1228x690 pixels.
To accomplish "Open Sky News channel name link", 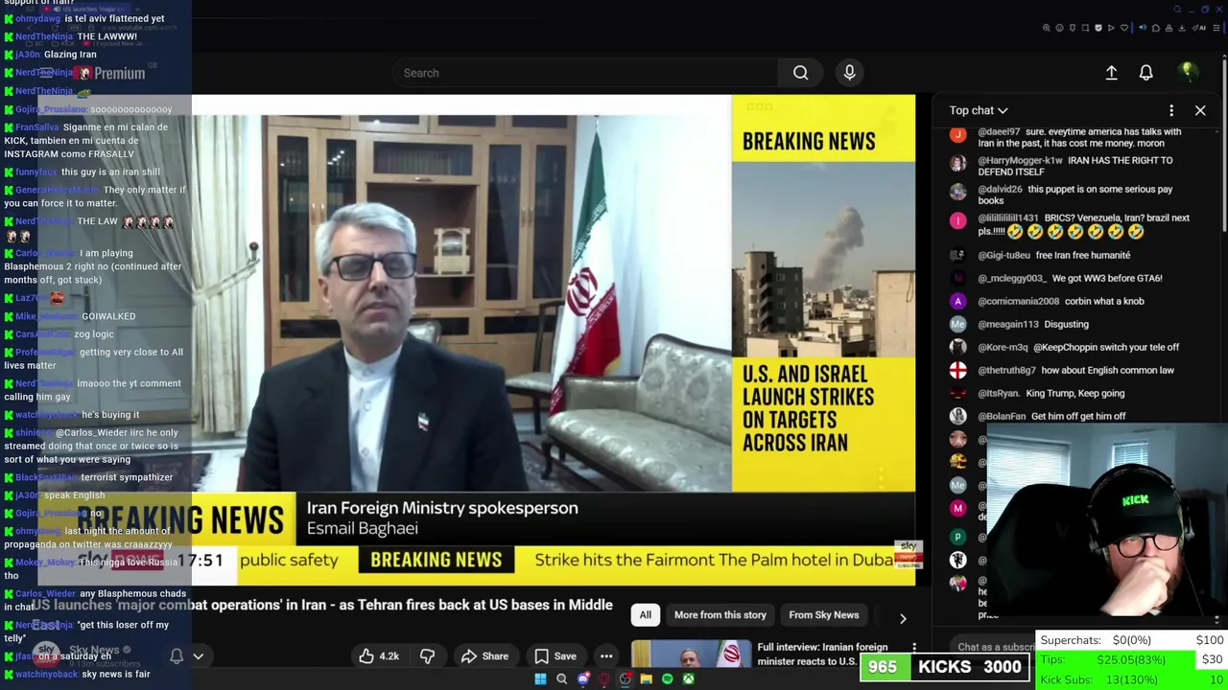I will pyautogui.click(x=94, y=650).
